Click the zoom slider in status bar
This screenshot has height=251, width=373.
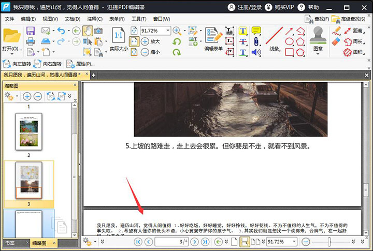328,242
